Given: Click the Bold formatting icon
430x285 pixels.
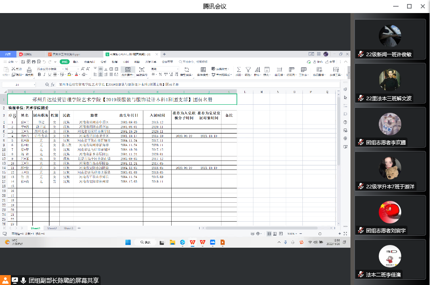Looking at the screenshot, I should tap(38, 75).
